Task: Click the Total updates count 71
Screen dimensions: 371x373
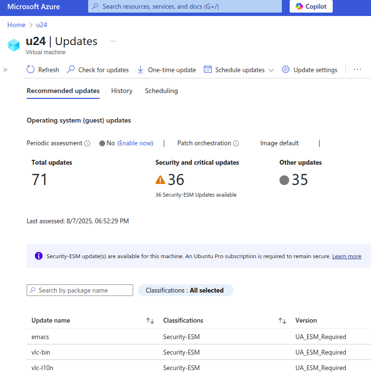Action: 39,180
